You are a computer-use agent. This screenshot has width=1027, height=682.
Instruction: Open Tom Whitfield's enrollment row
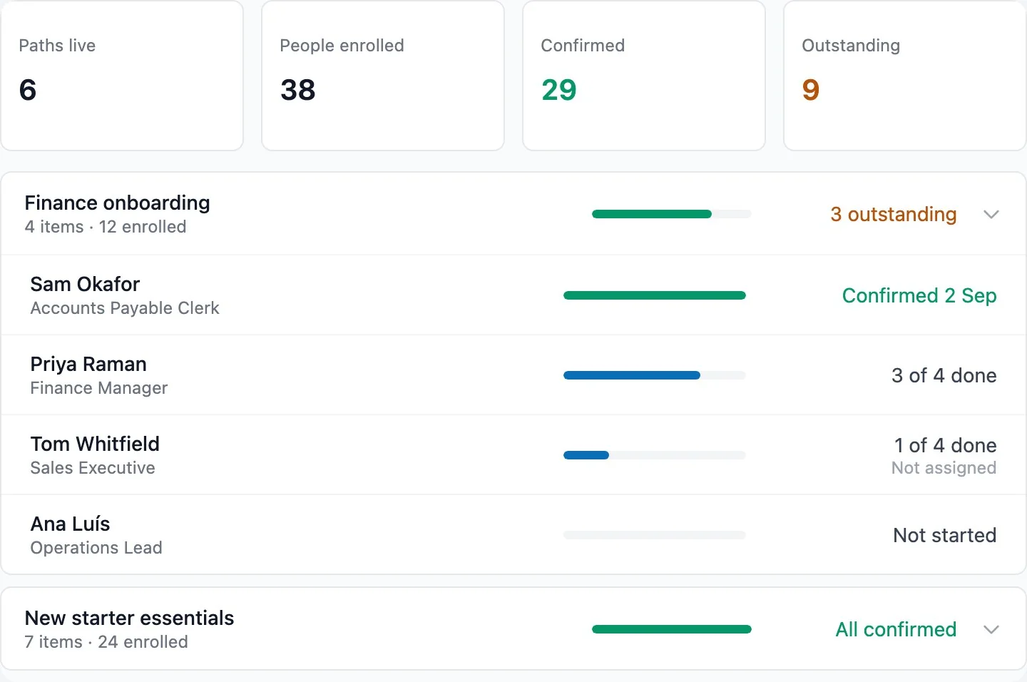(513, 455)
